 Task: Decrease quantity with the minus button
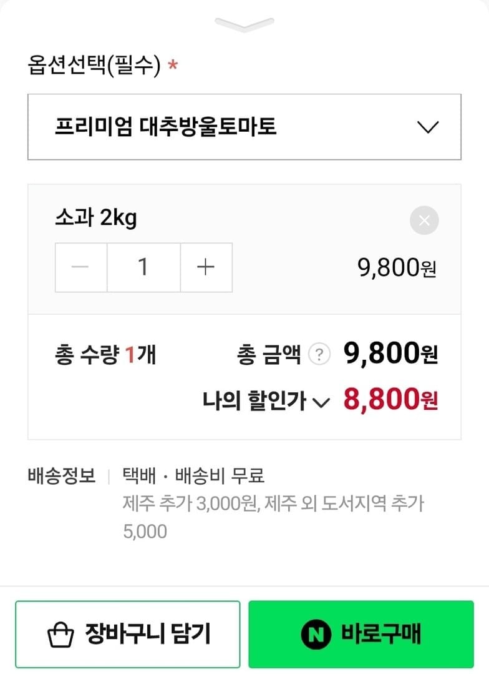click(81, 267)
